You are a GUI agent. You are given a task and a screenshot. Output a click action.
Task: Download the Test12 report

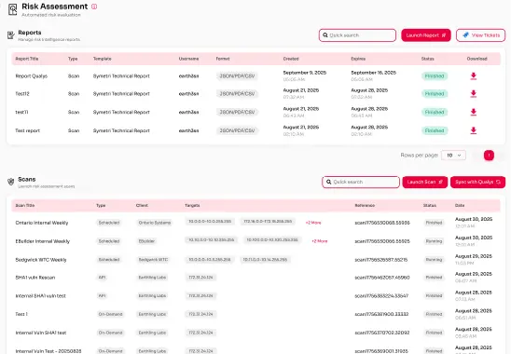(x=474, y=94)
